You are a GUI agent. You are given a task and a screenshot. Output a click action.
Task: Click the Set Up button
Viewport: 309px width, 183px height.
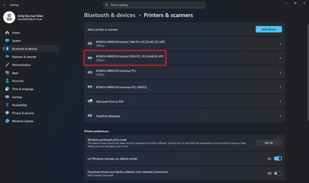tap(269, 143)
